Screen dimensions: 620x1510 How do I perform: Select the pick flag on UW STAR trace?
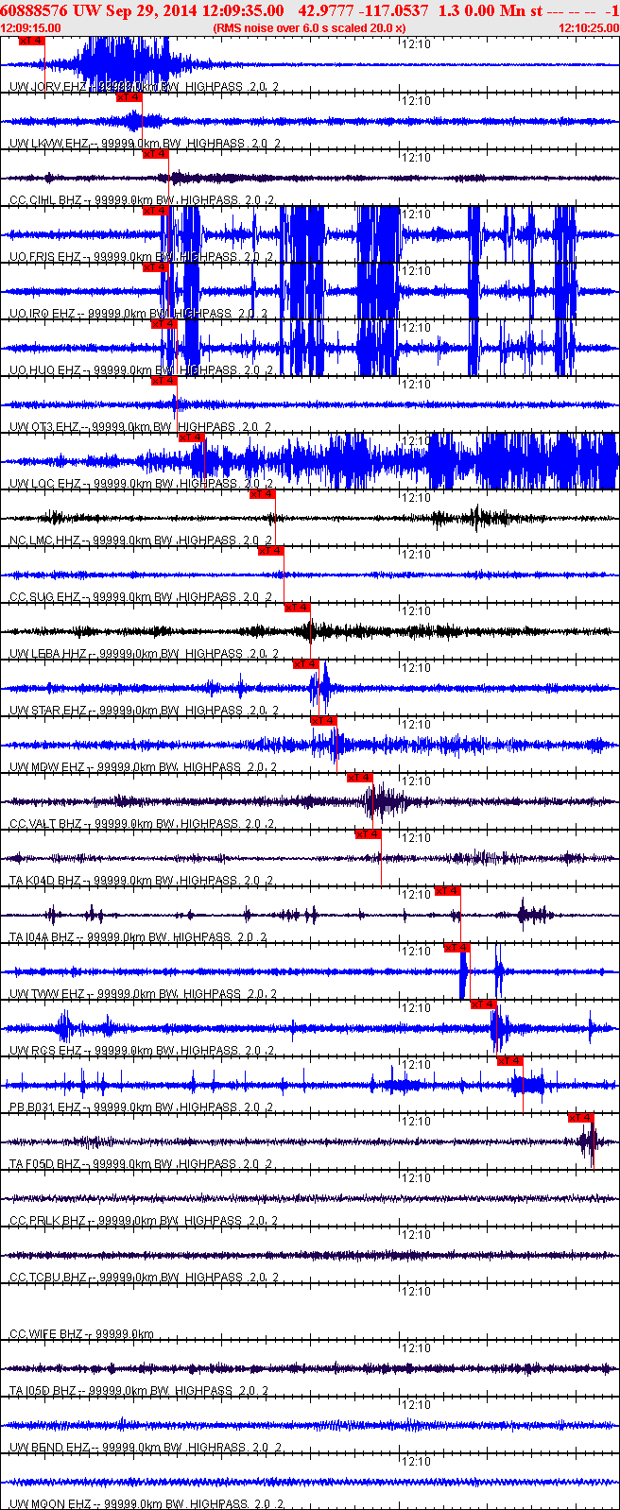click(305, 664)
